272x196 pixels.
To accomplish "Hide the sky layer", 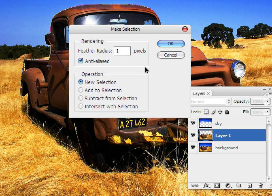I will [x=193, y=123].
